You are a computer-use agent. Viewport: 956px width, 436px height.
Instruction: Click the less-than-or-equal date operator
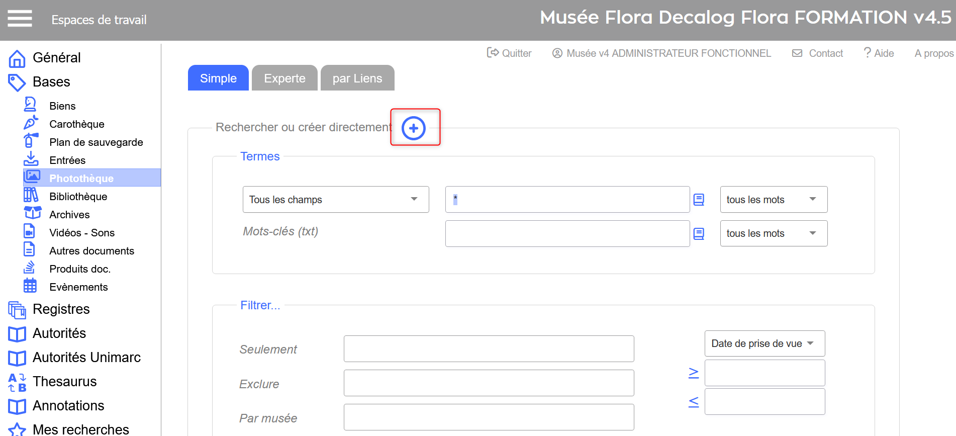694,402
